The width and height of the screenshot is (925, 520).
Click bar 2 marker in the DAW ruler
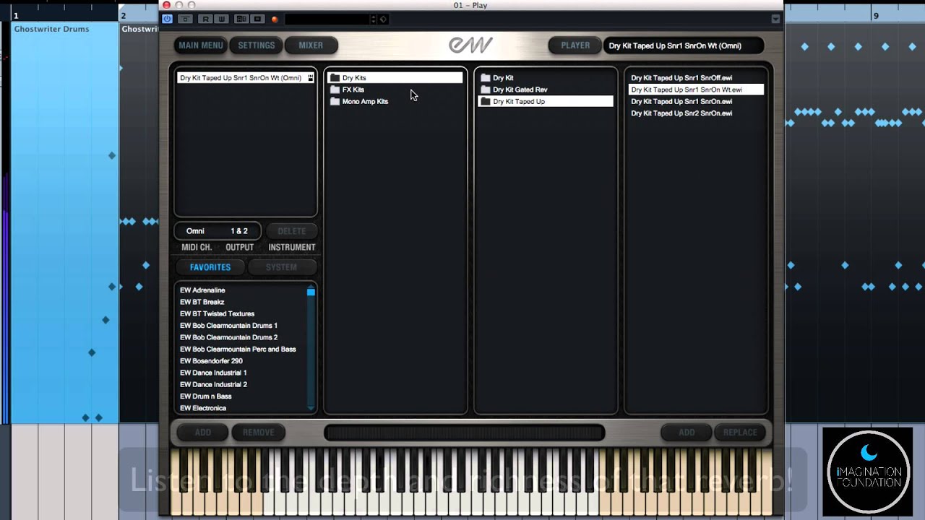click(x=124, y=15)
